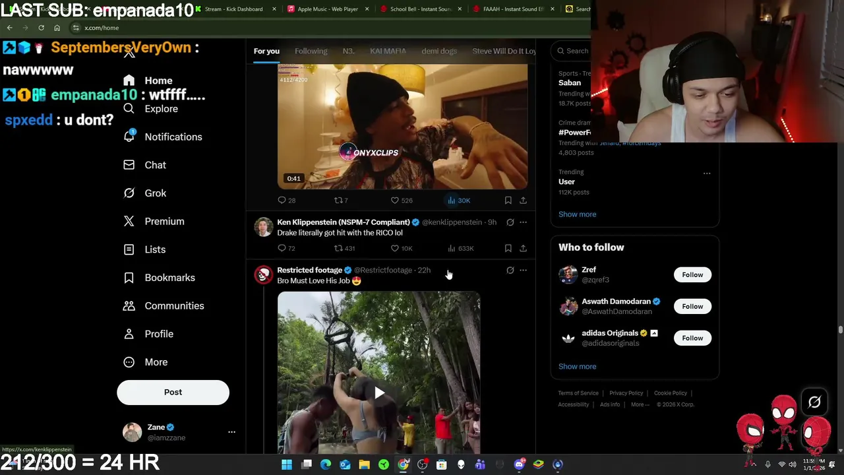Open the floating Grok button
Image resolution: width=844 pixels, height=475 pixels.
tap(814, 402)
